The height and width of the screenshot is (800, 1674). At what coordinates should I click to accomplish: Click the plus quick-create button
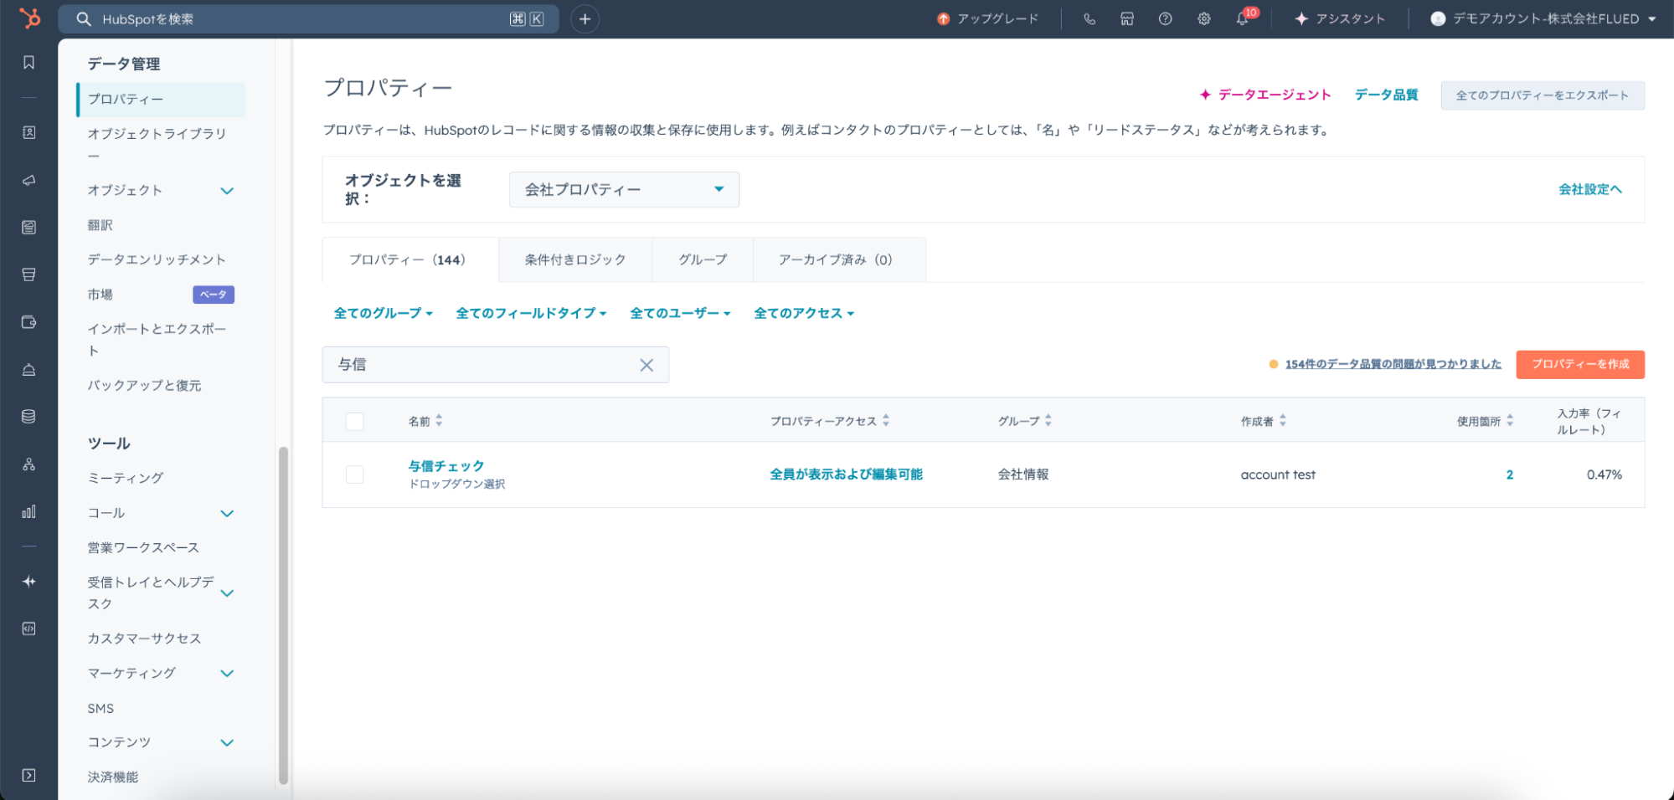click(585, 19)
